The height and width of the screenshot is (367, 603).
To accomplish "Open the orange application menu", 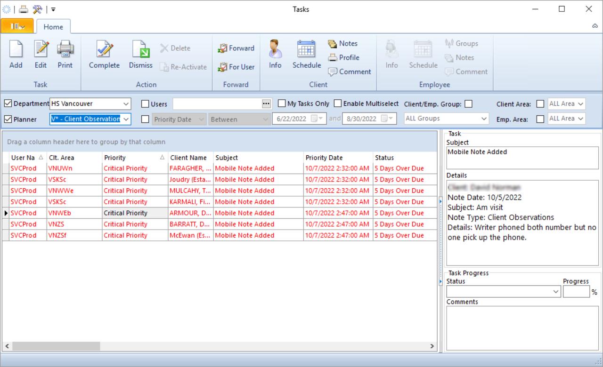I will (17, 26).
